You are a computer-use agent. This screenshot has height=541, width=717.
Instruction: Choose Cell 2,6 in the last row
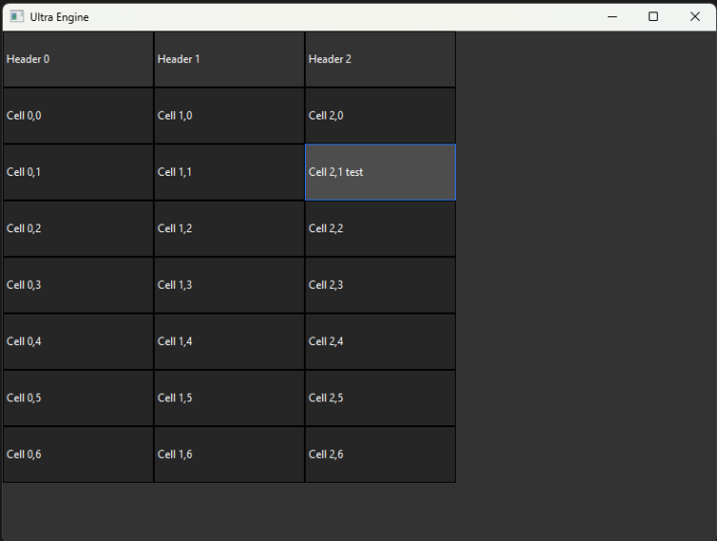pos(380,454)
